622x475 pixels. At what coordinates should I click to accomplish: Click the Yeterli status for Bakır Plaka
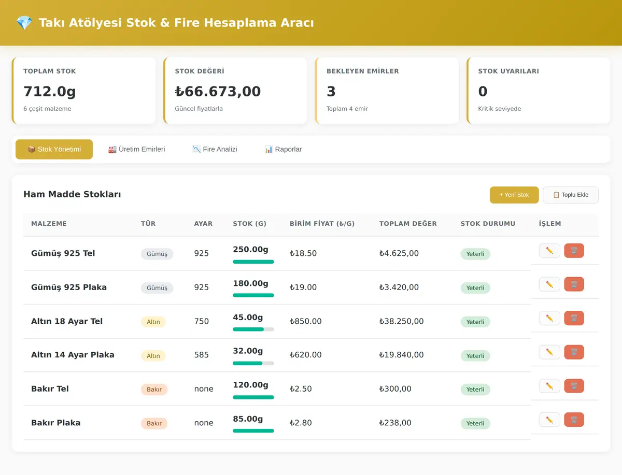(475, 423)
